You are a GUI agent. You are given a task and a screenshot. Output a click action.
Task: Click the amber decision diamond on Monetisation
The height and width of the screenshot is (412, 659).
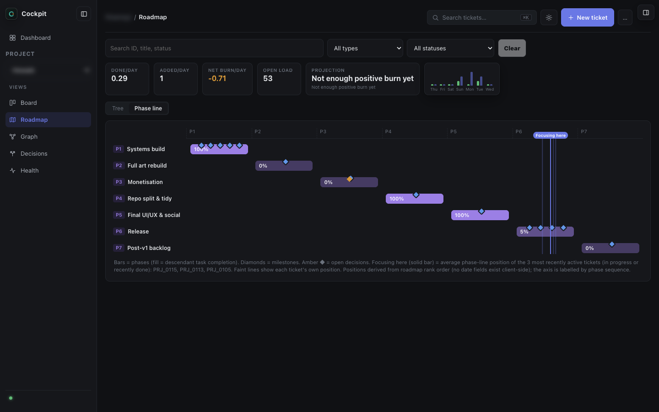click(x=350, y=179)
